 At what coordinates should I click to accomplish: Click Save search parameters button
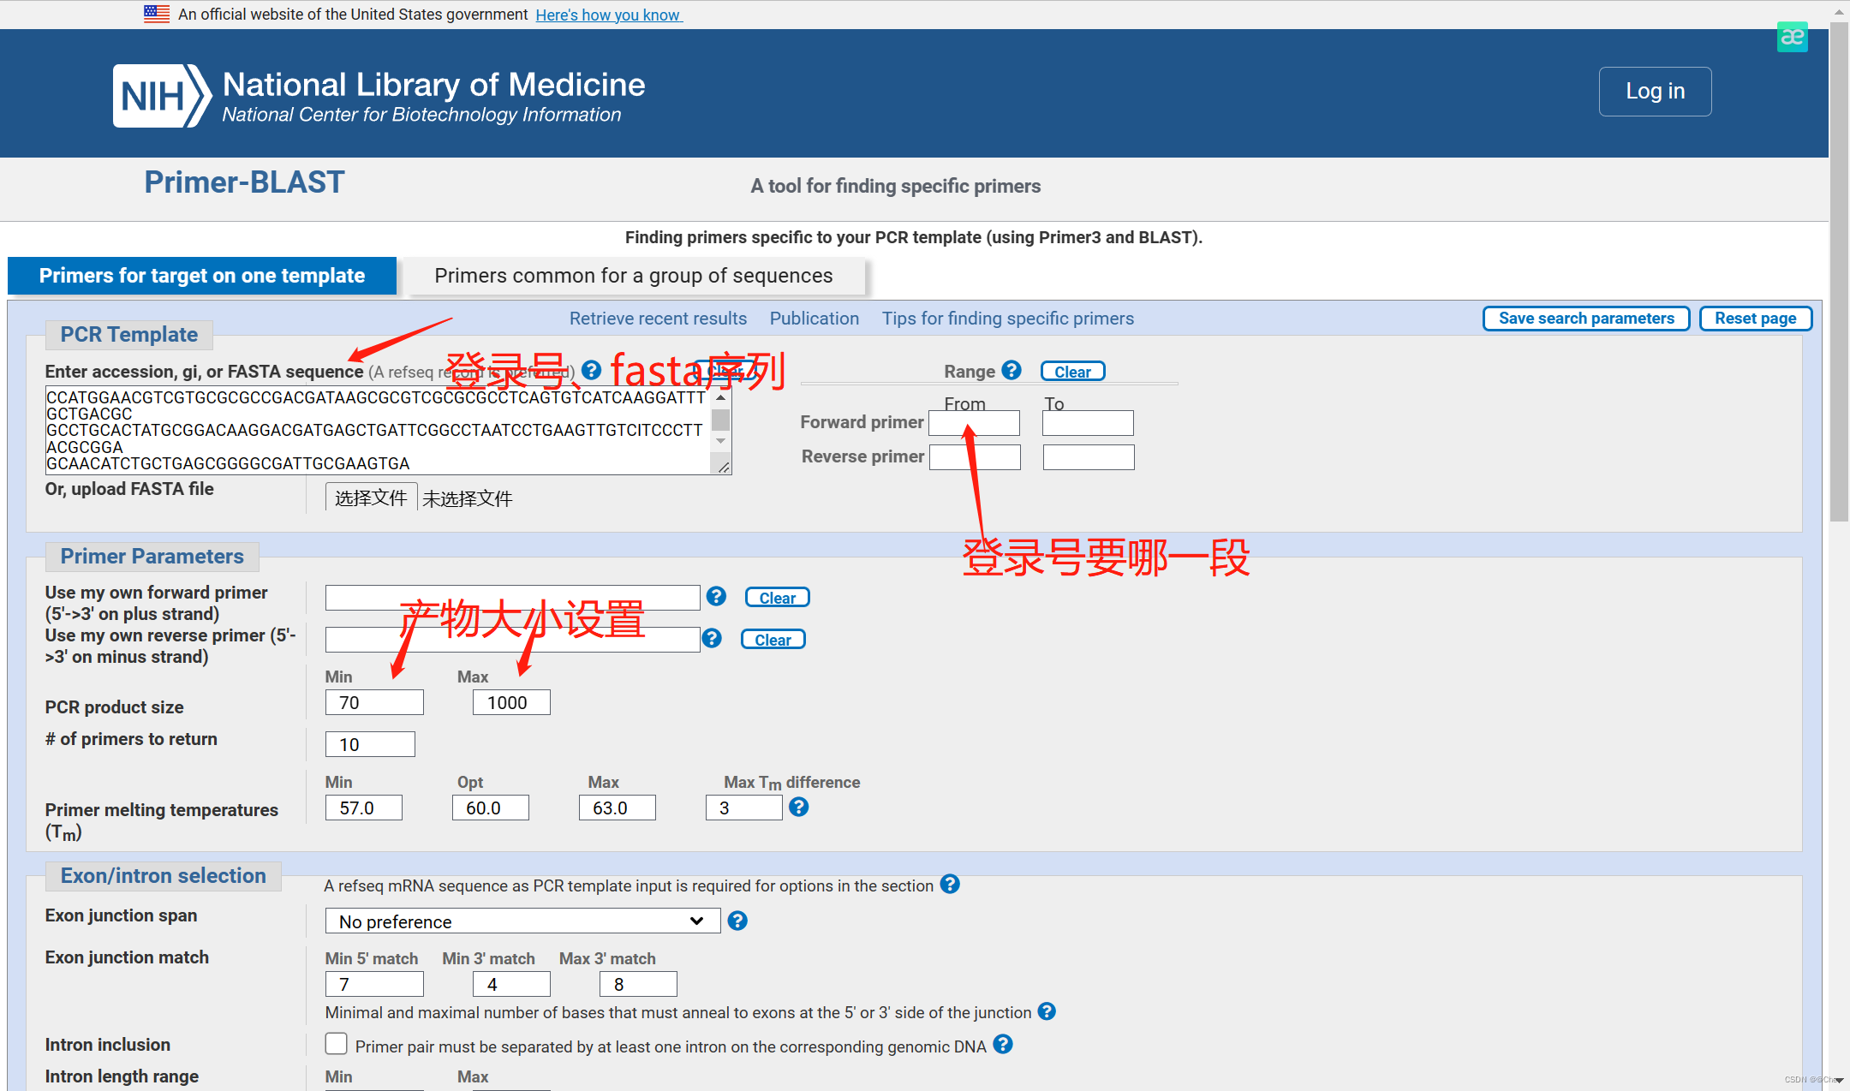(1585, 319)
